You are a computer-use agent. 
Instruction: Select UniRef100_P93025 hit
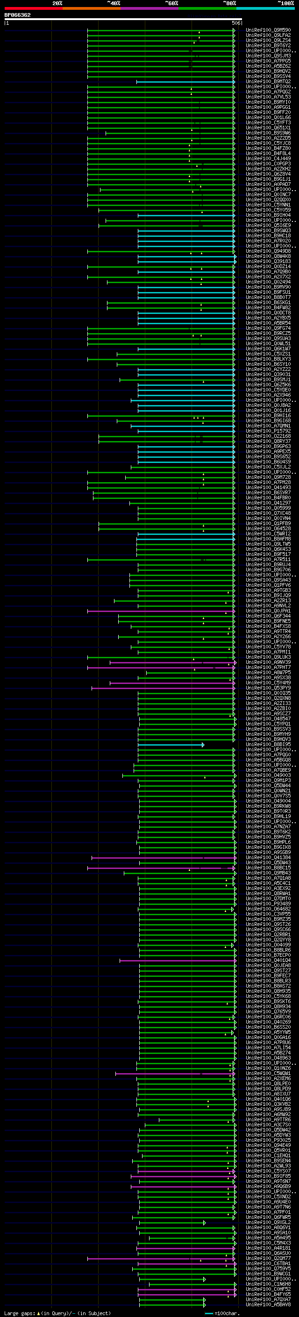268,1140
